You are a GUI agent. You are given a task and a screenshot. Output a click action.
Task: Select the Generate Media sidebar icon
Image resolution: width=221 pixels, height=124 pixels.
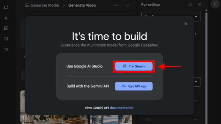(6, 28)
